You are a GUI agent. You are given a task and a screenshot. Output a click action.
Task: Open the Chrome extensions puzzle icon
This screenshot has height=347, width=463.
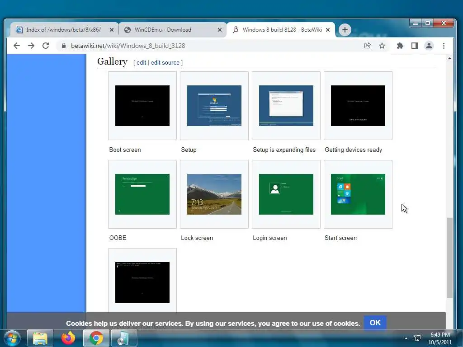400,46
